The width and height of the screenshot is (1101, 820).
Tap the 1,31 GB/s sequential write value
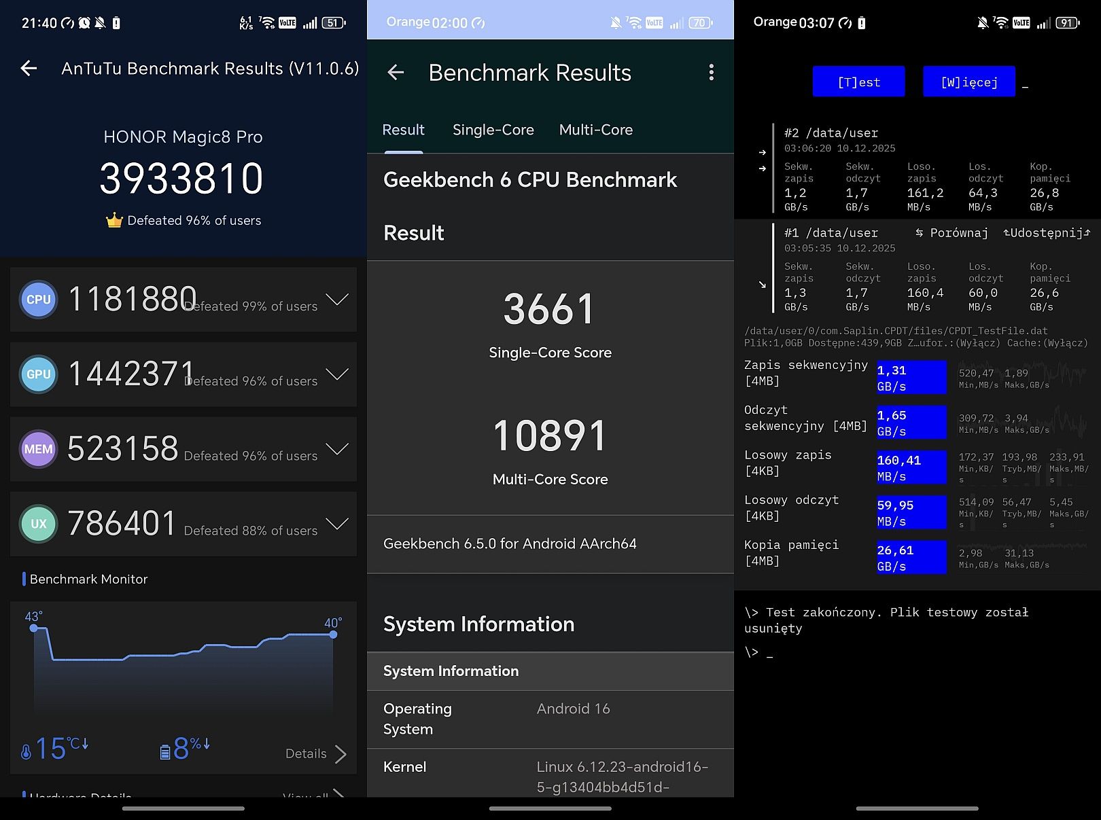click(x=911, y=378)
